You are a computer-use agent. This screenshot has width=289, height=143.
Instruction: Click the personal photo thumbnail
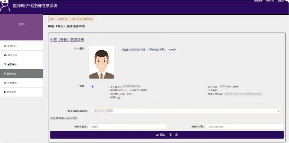[102, 62]
